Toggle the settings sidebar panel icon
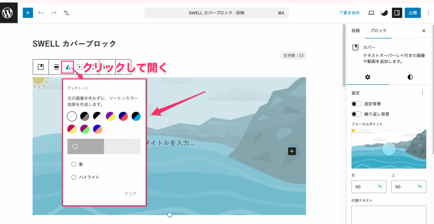 397,13
